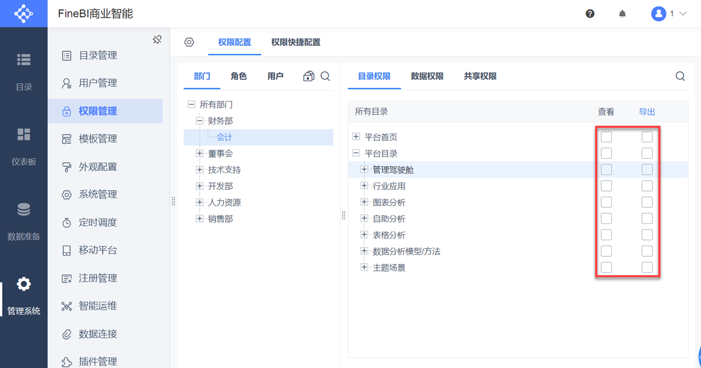Switch to the 数据权限 tab
The height and width of the screenshot is (368, 701).
(x=427, y=76)
